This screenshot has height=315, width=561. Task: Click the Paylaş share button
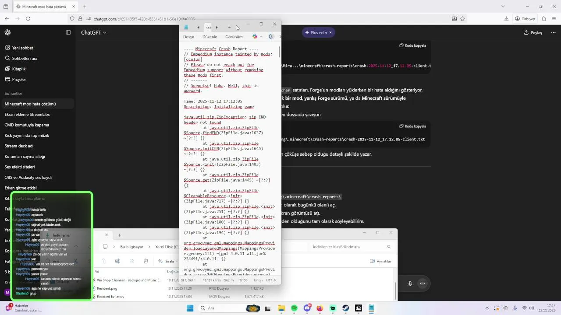[533, 33]
